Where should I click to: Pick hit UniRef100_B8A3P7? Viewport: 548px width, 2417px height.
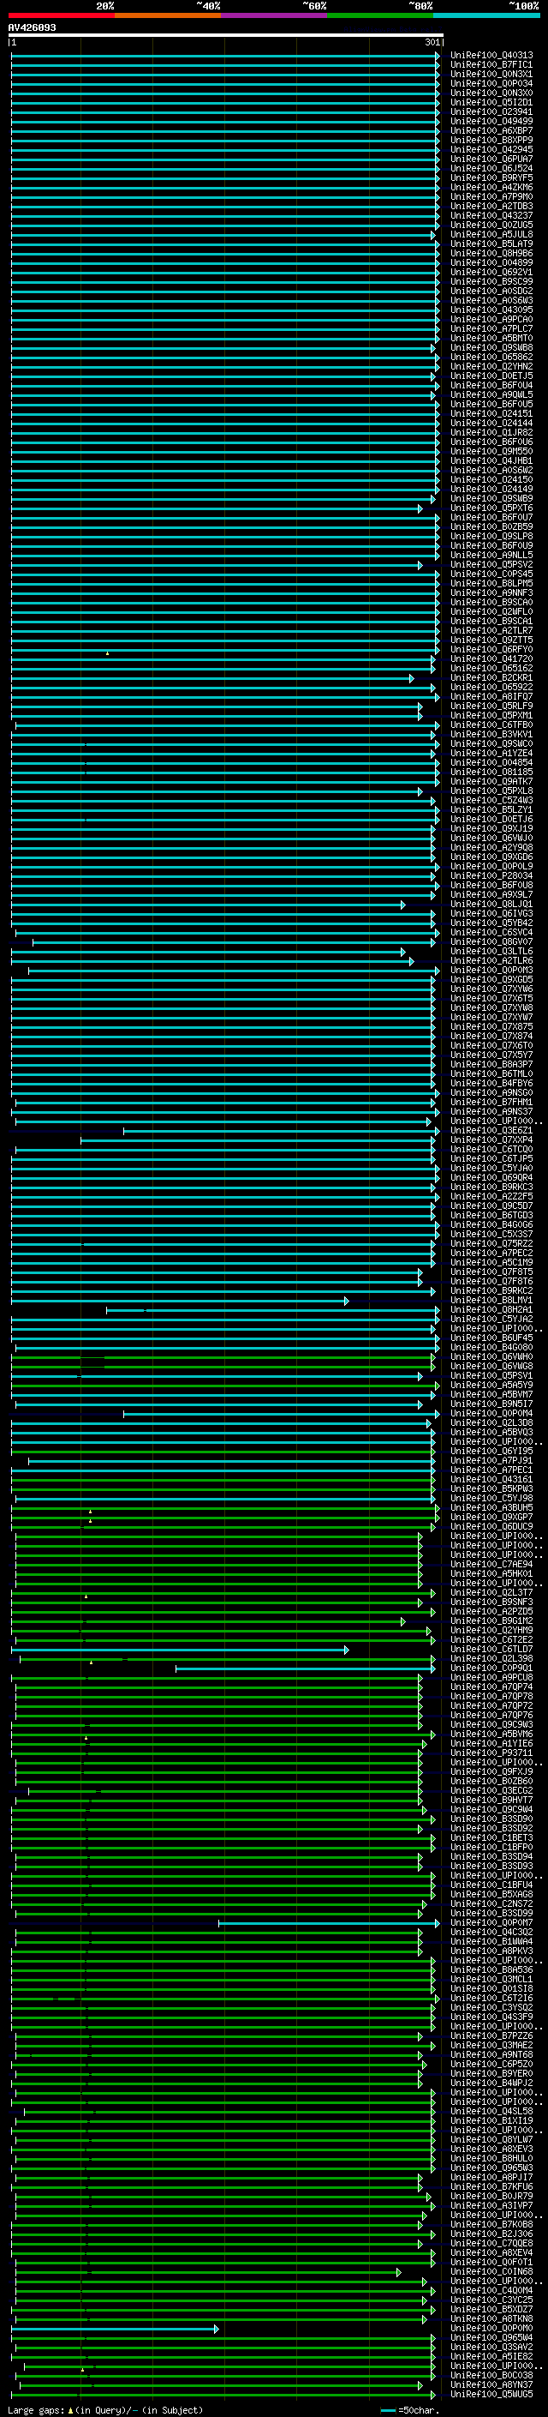[x=491, y=1064]
